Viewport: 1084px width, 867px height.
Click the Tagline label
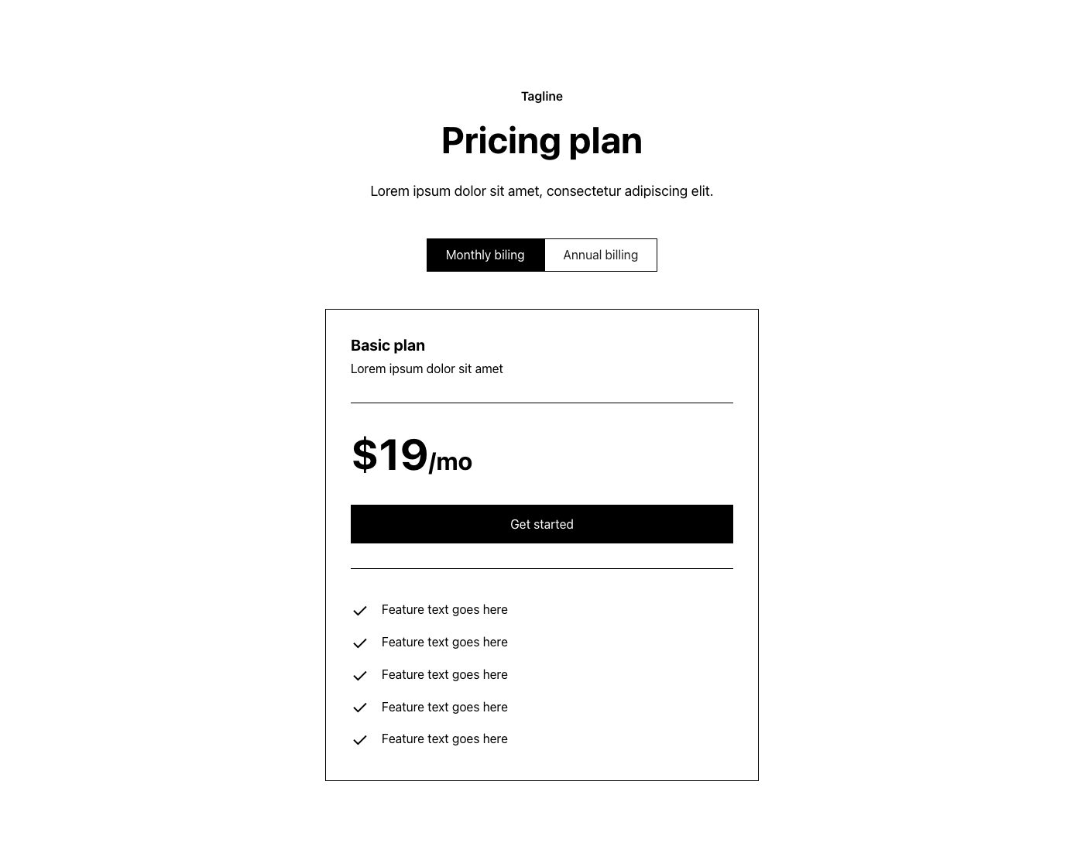542,97
